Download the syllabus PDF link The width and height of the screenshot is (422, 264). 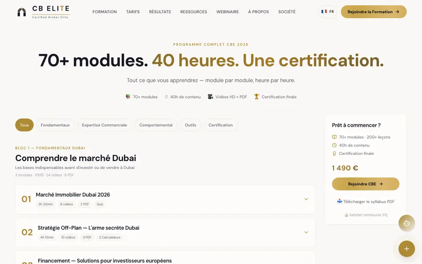366,202
